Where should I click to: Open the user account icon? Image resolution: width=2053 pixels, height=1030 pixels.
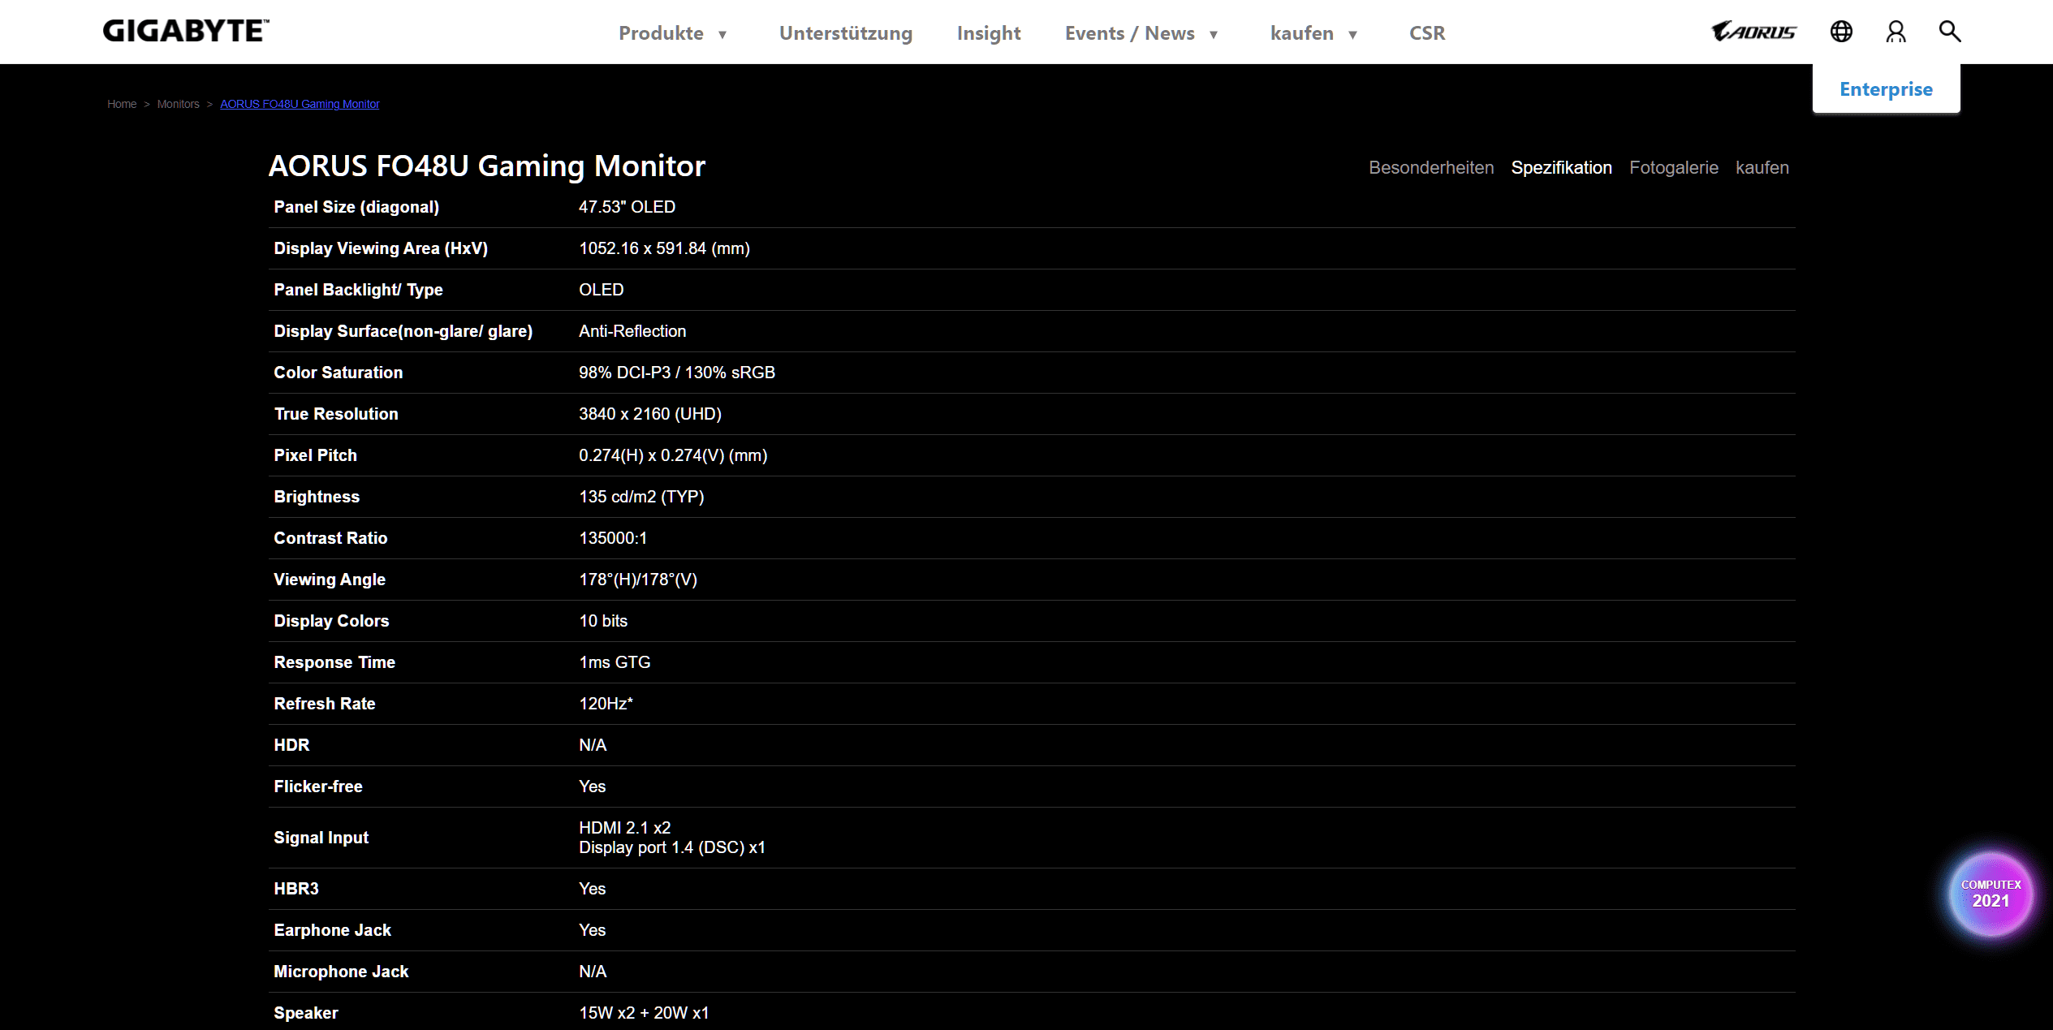(x=1896, y=32)
